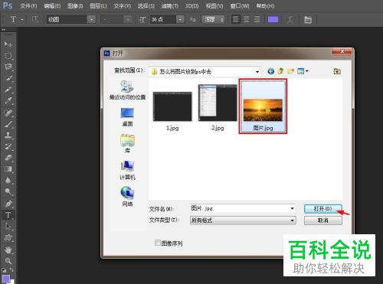Open the 图像(I) menu

[75, 6]
